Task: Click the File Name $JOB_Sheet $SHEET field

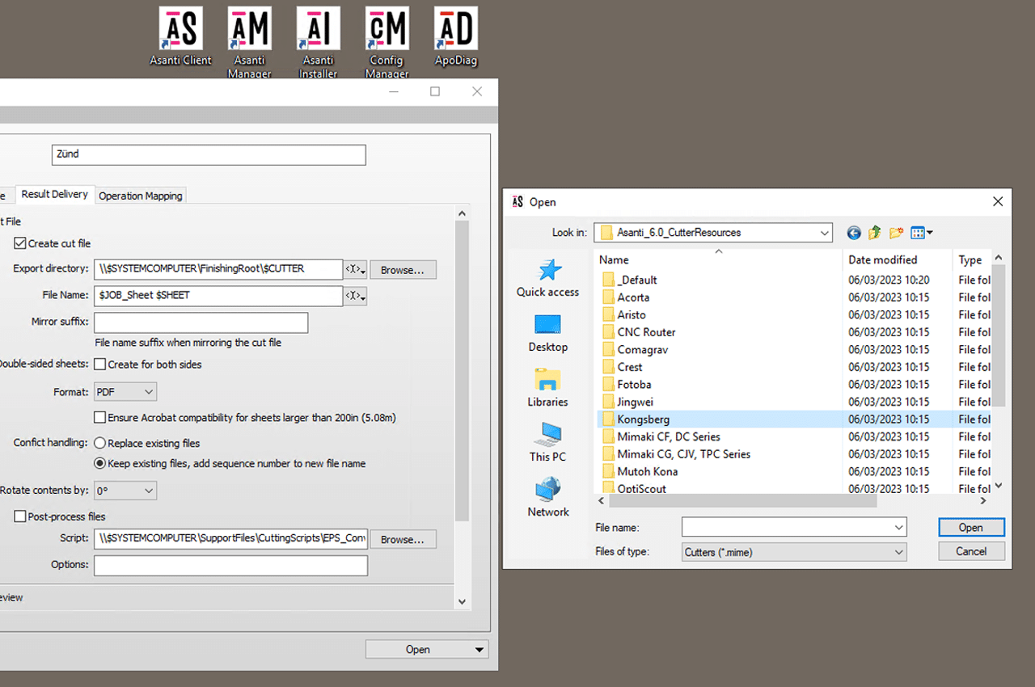Action: click(x=218, y=296)
